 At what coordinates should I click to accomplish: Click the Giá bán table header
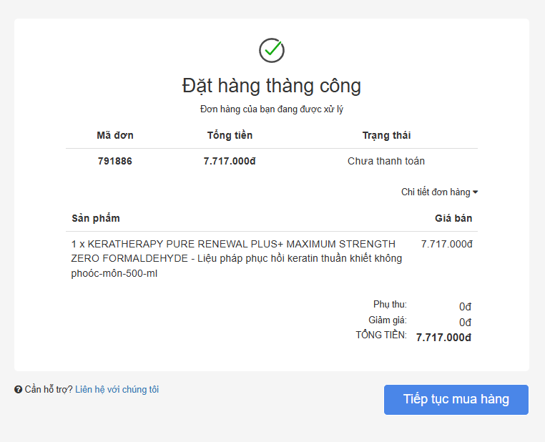(453, 218)
